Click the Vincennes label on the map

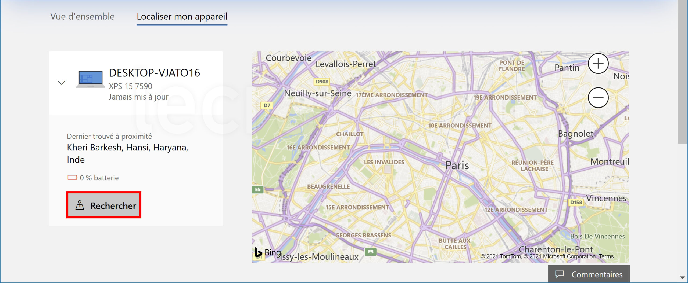606,198
